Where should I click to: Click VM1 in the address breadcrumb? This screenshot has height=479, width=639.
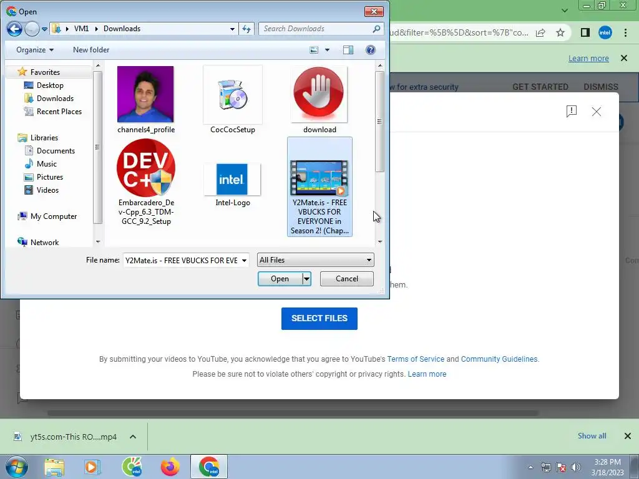82,29
